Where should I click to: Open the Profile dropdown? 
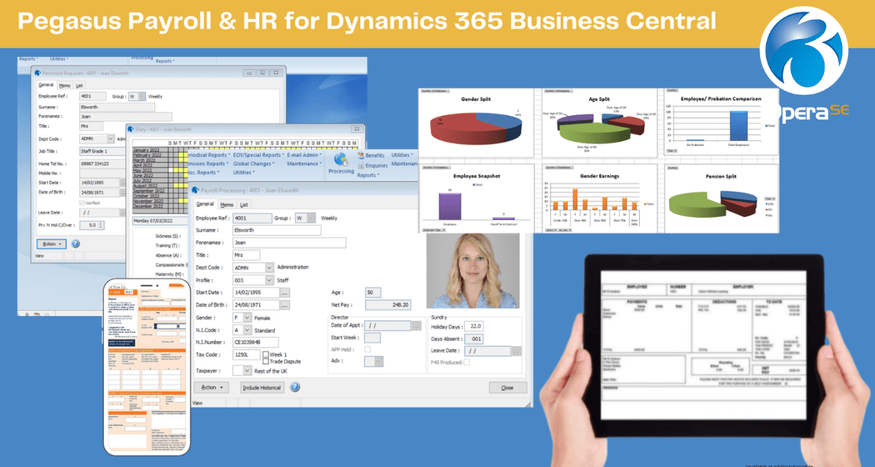pyautogui.click(x=269, y=280)
